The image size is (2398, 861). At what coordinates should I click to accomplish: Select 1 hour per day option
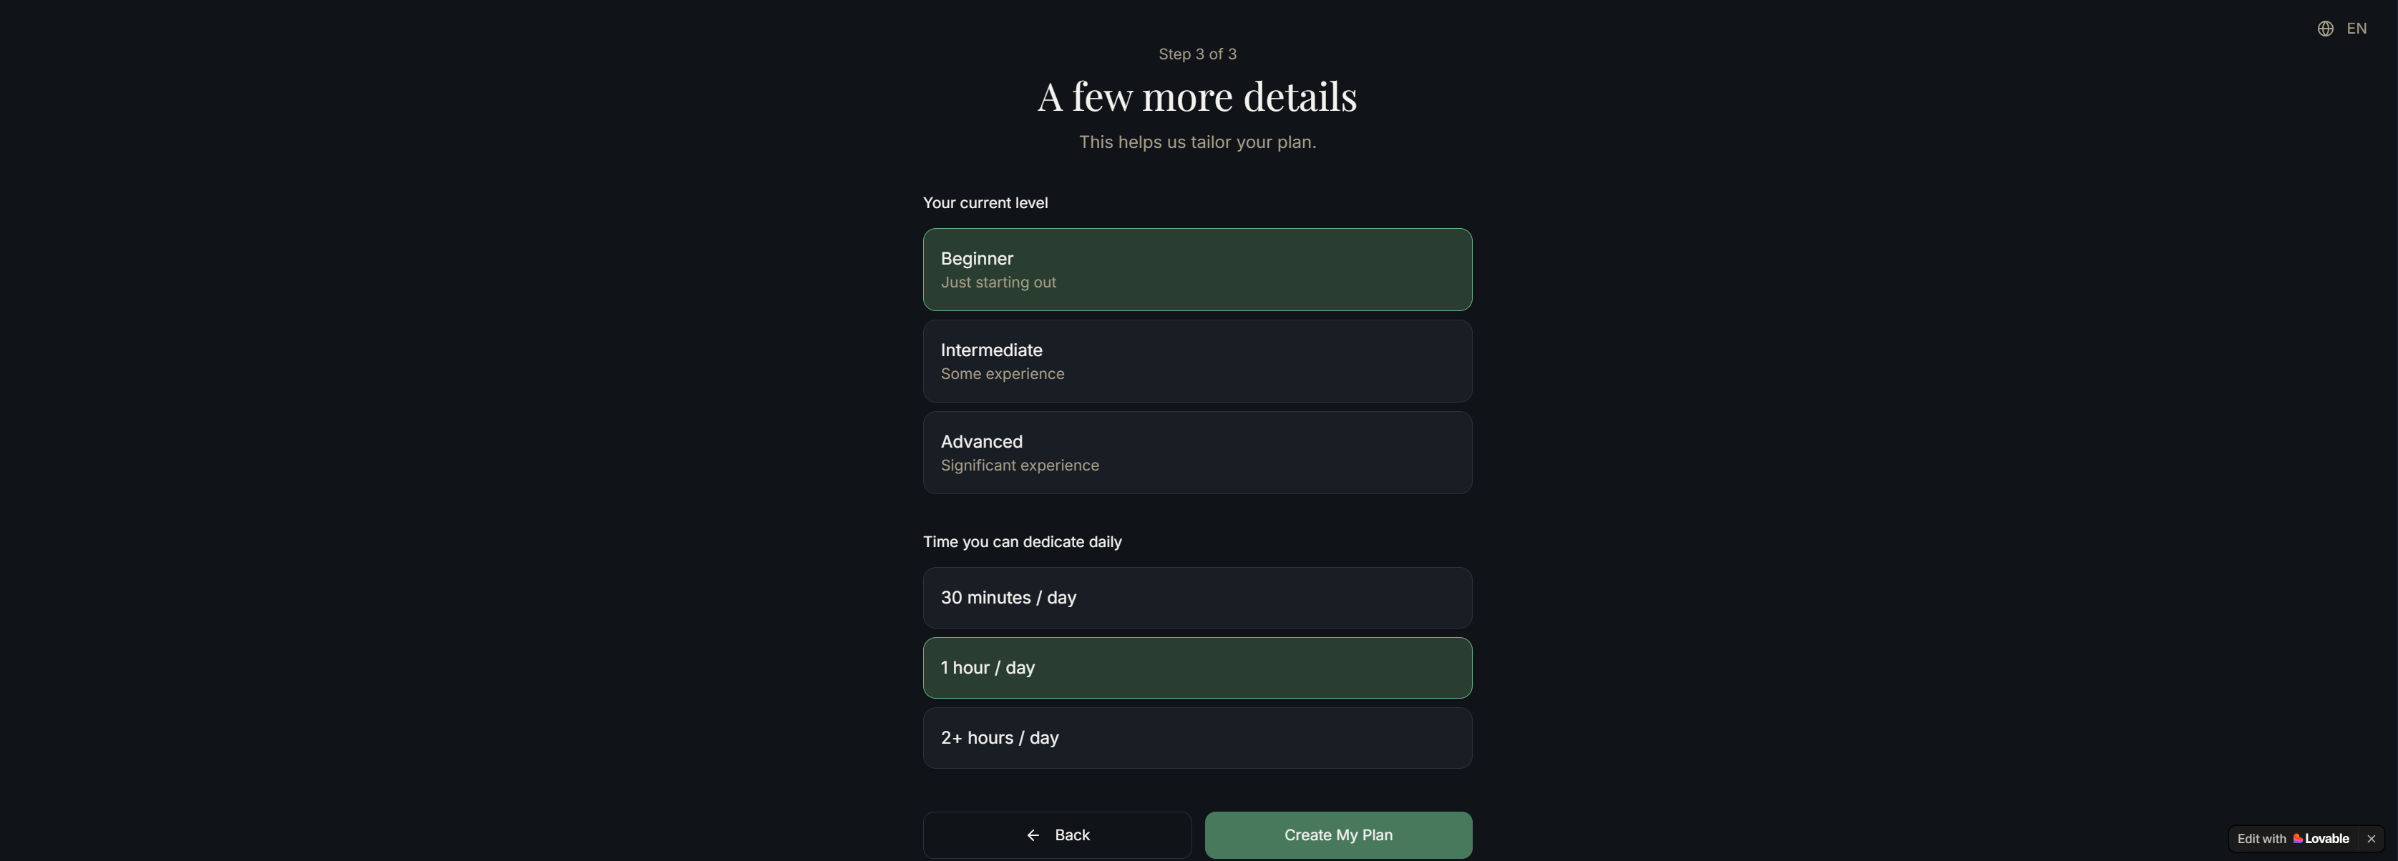pos(1197,668)
